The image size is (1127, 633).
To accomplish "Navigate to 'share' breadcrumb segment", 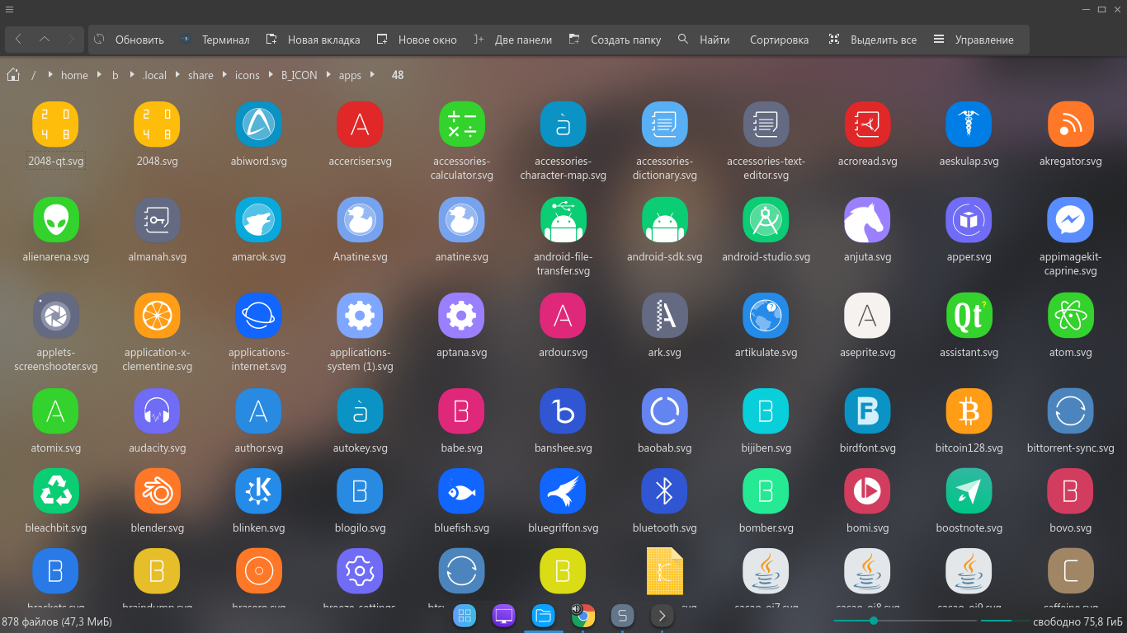I will (x=200, y=75).
